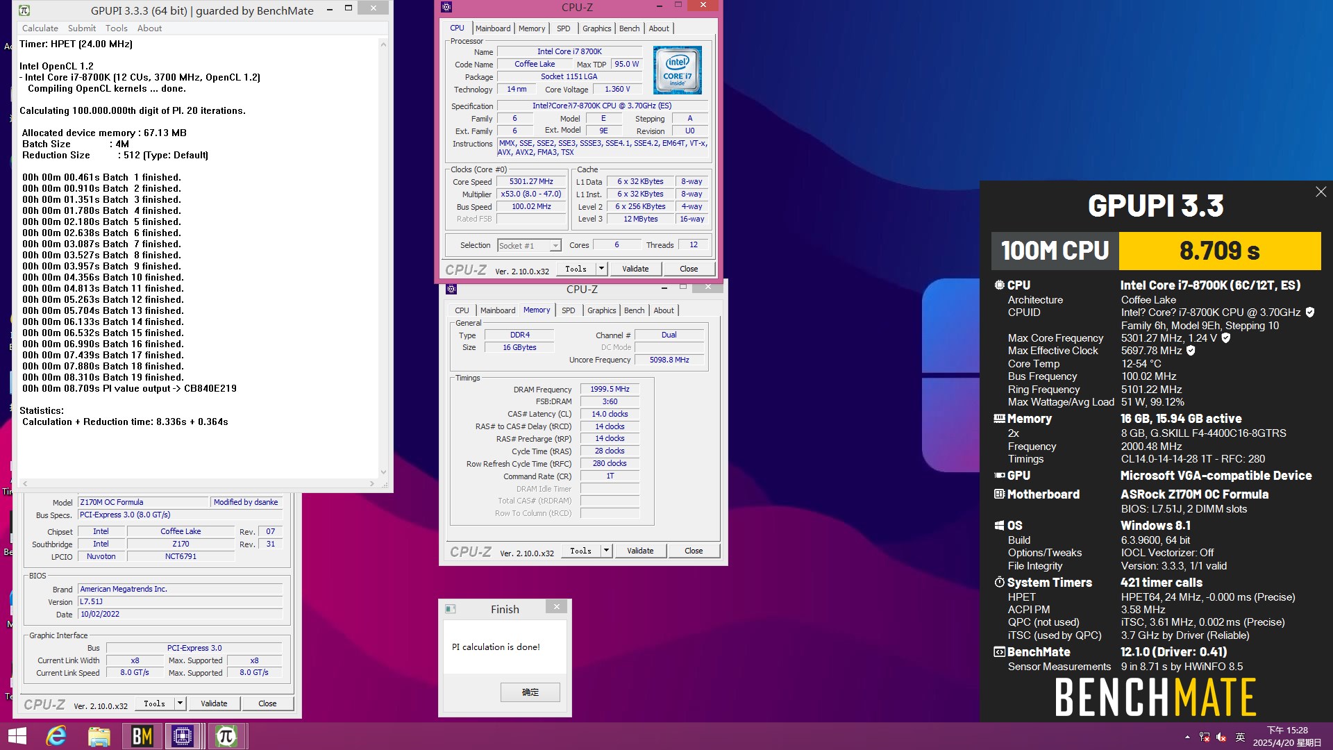Click Validate in memory CPU-Z window

click(640, 551)
